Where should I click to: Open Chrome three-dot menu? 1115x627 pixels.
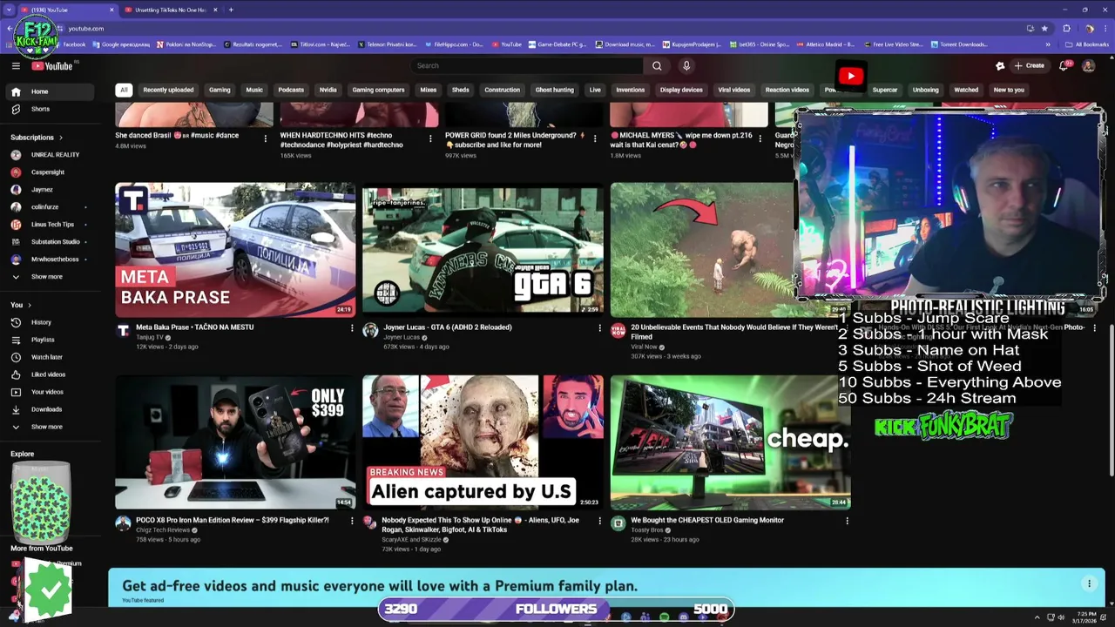(x=1106, y=28)
